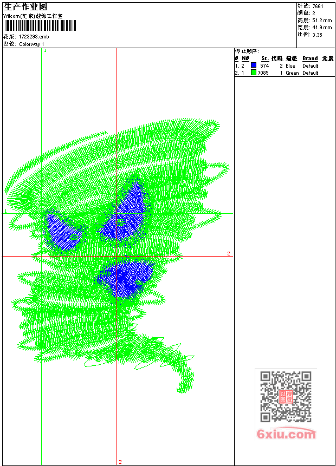Viewport: 336px width, 466px height.
Task: Click the blue color swatch in stop sequence
Action: click(254, 65)
